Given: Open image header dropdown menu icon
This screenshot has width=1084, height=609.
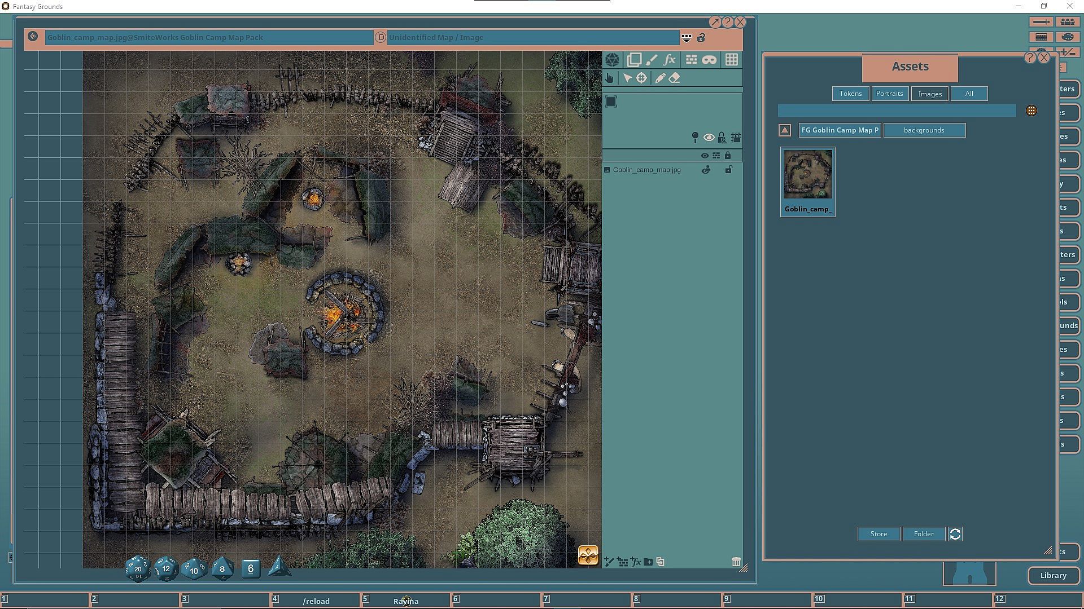Looking at the screenshot, I should click(686, 38).
